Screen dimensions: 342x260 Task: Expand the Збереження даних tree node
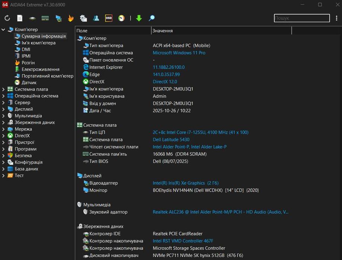click(x=3, y=122)
